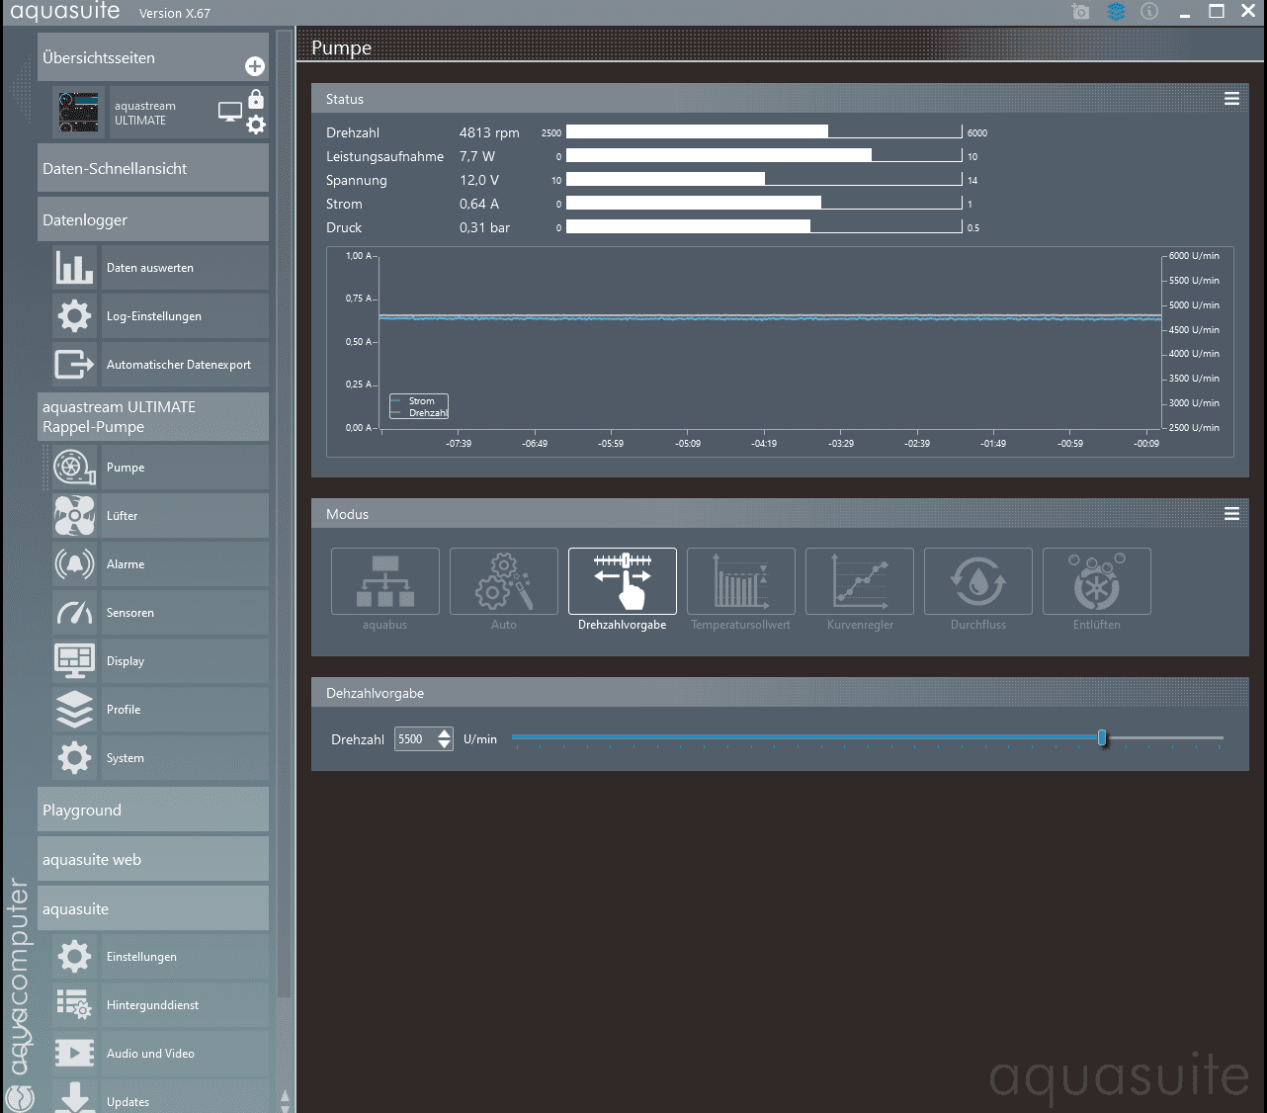Screen dimensions: 1267x1113
Task: Open the Lüfter fan icon
Action: coord(74,516)
